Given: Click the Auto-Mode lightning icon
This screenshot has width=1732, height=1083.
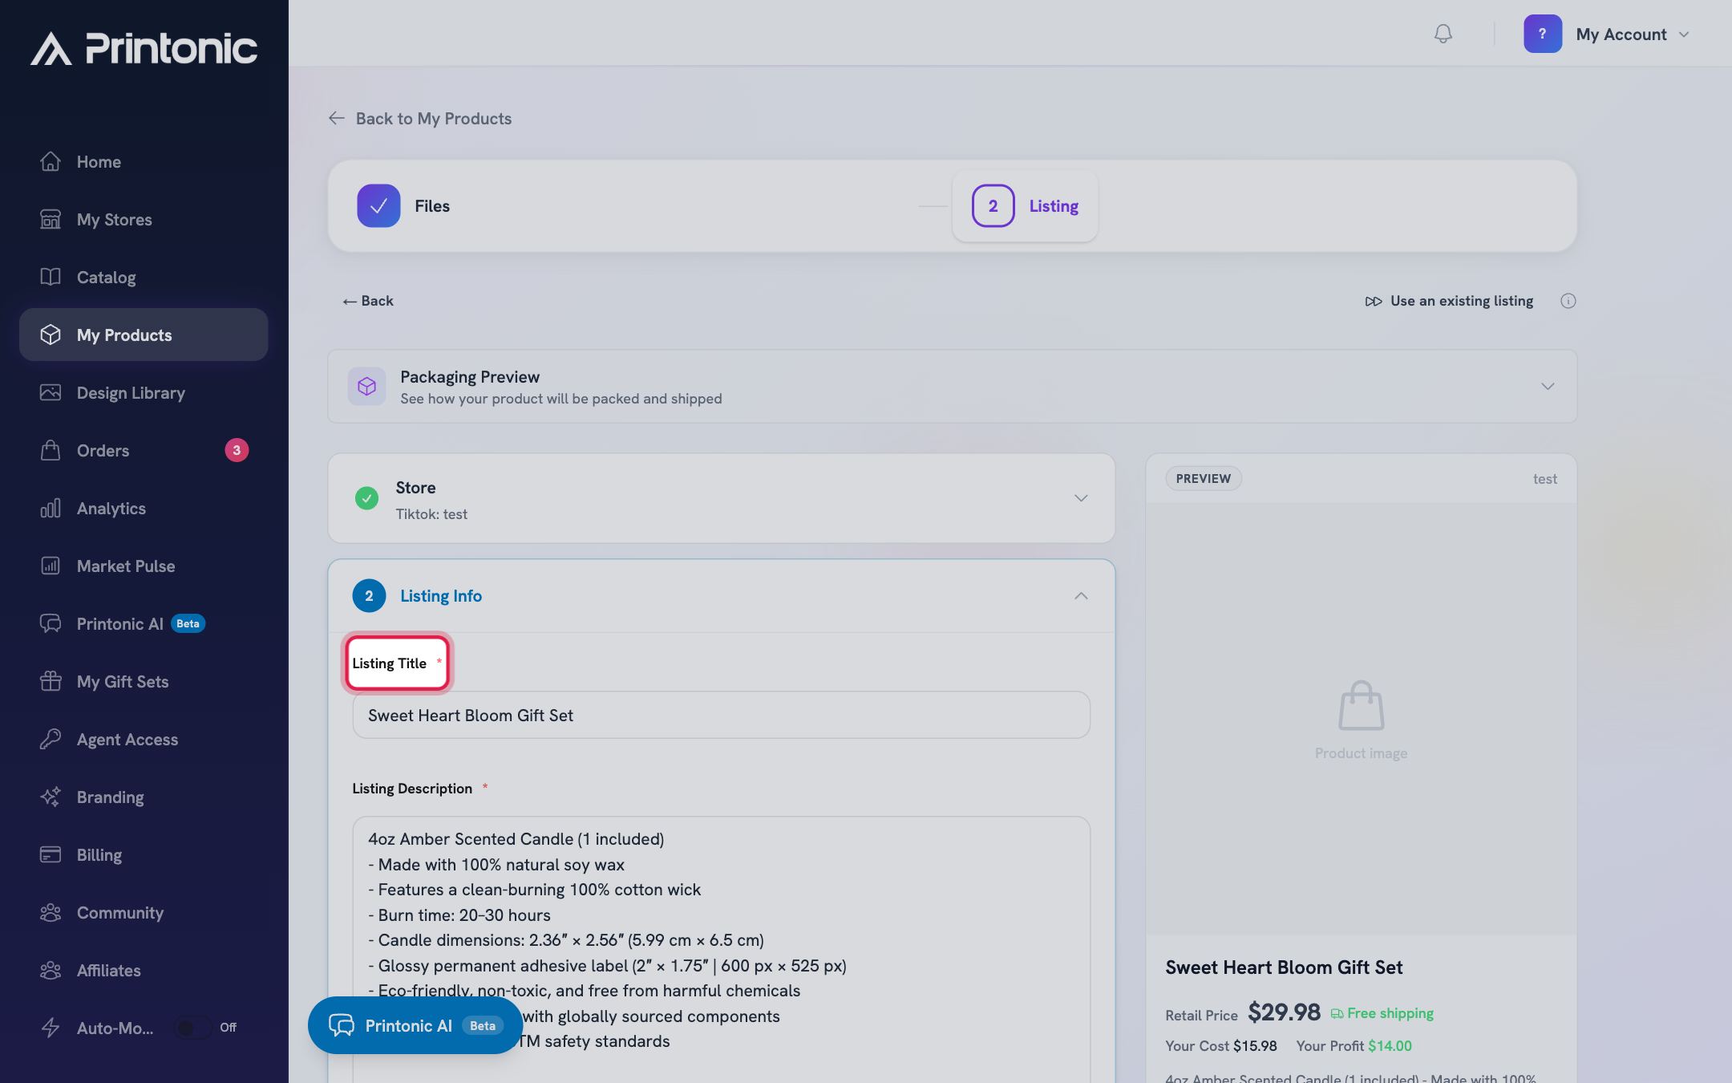Looking at the screenshot, I should pyautogui.click(x=51, y=1028).
